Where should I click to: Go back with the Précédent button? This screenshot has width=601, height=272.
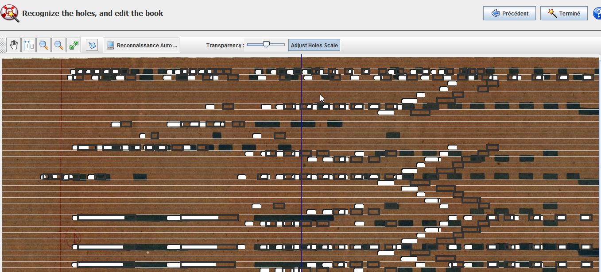[509, 13]
